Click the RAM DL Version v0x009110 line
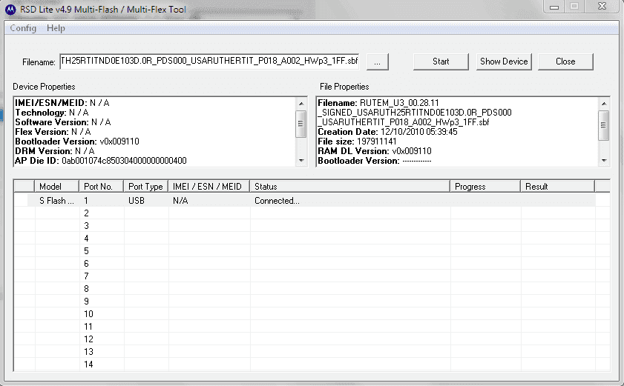 375,151
